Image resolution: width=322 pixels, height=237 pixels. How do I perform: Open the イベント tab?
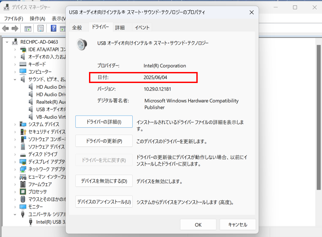pos(142,28)
